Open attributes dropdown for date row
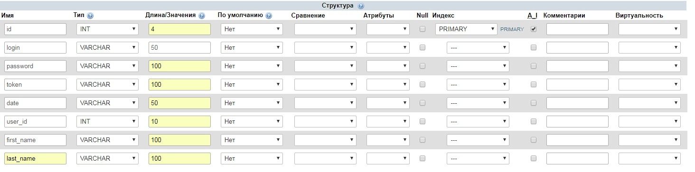Image resolution: width=695 pixels, height=172 pixels. coord(388,103)
